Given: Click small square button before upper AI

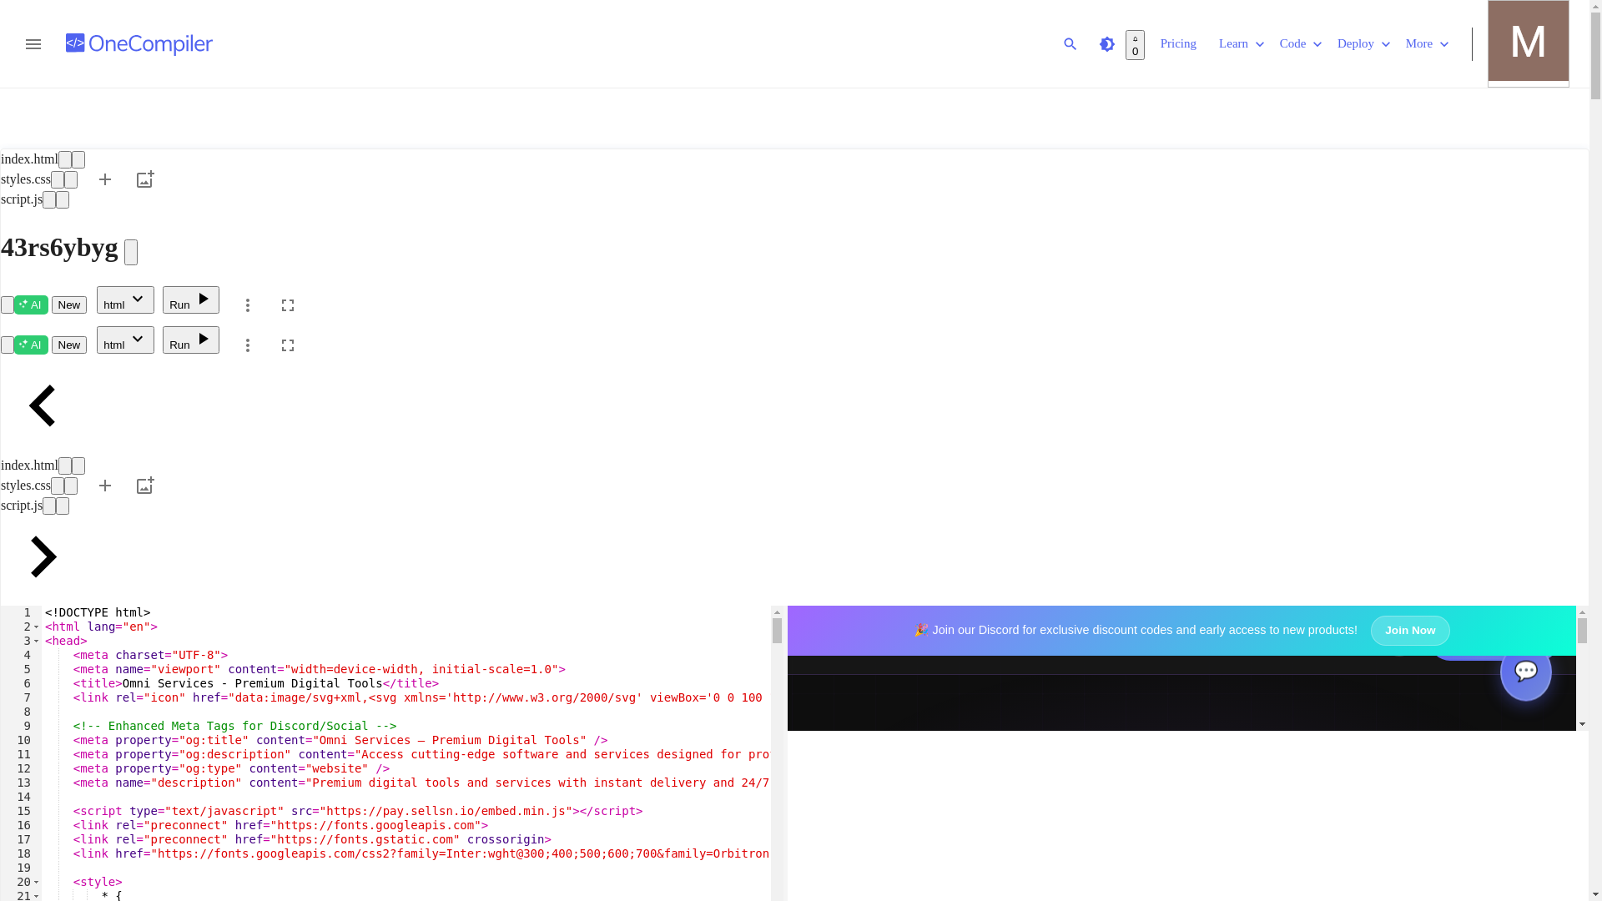Looking at the screenshot, I should [8, 305].
